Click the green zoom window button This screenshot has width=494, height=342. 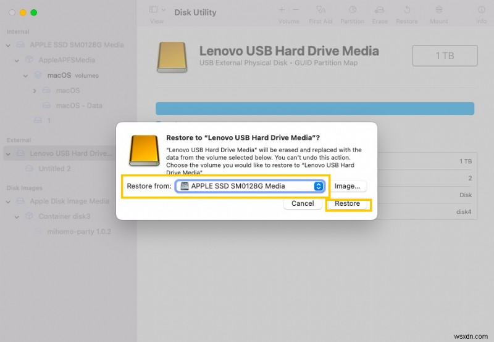[x=34, y=12]
